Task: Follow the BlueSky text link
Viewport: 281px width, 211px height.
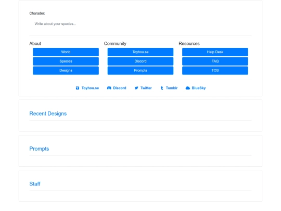Action: (199, 88)
